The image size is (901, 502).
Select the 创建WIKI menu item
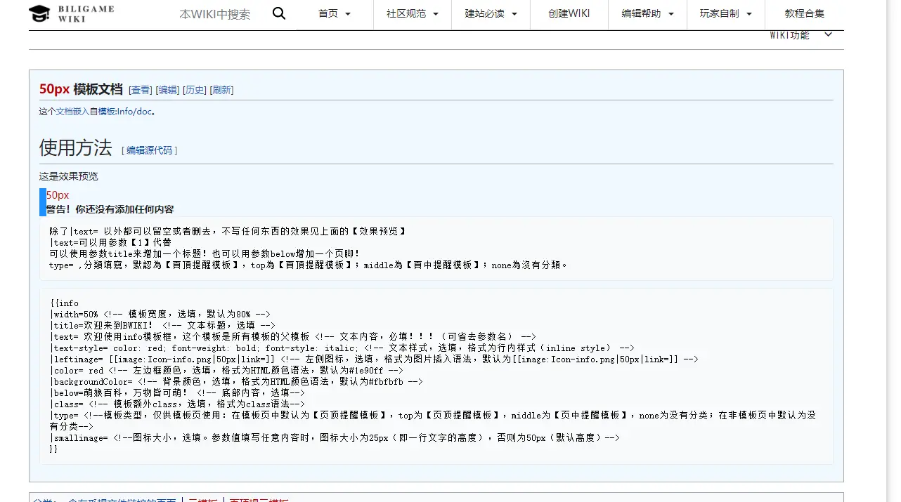click(569, 13)
